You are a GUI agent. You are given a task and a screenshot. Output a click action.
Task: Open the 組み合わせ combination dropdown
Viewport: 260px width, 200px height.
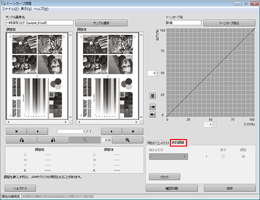tap(168, 157)
